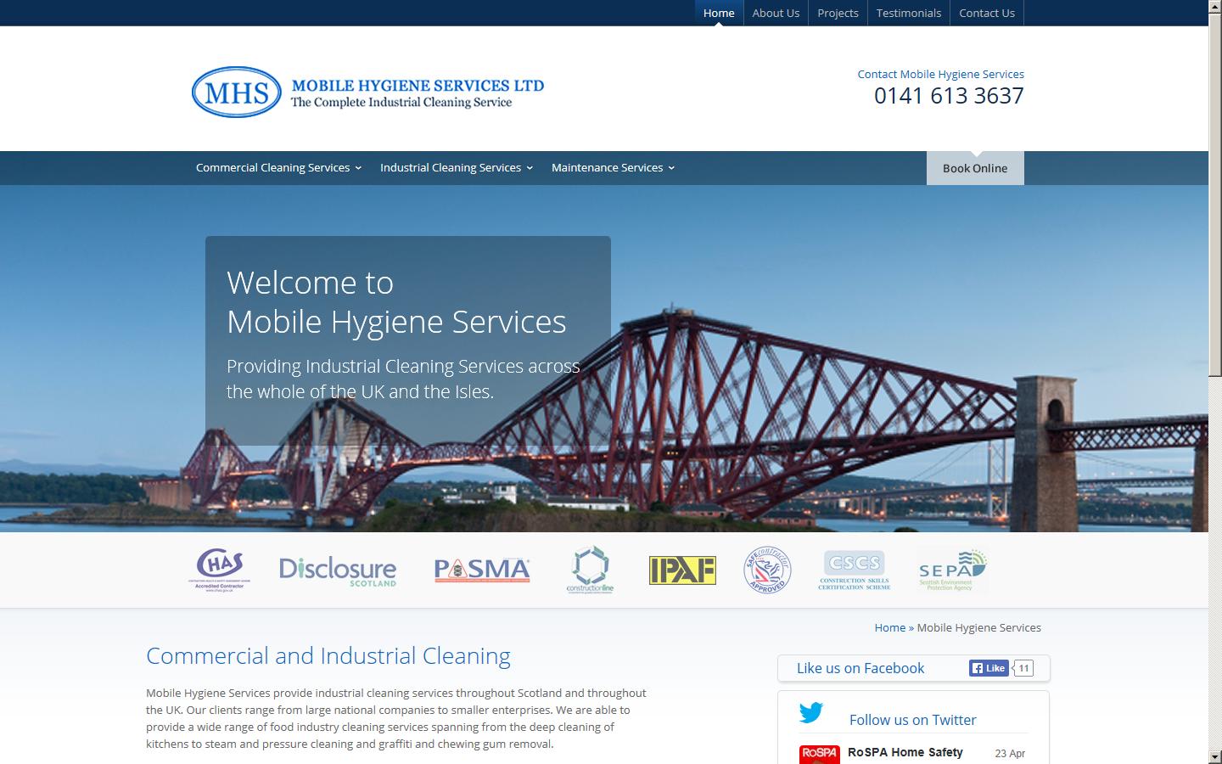The height and width of the screenshot is (764, 1222).
Task: Click the Contact Mobile Hygiene Services link
Action: [x=940, y=74]
